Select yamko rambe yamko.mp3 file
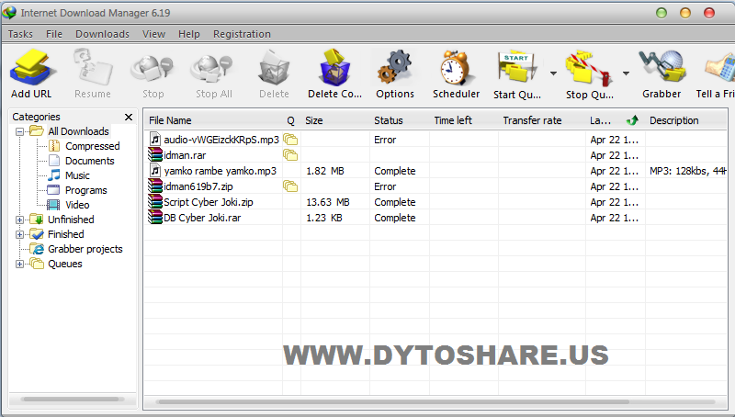 pos(220,171)
